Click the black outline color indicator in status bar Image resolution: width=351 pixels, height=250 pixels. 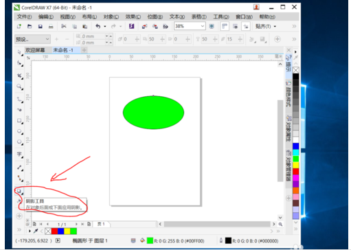pyautogui.click(x=228, y=240)
